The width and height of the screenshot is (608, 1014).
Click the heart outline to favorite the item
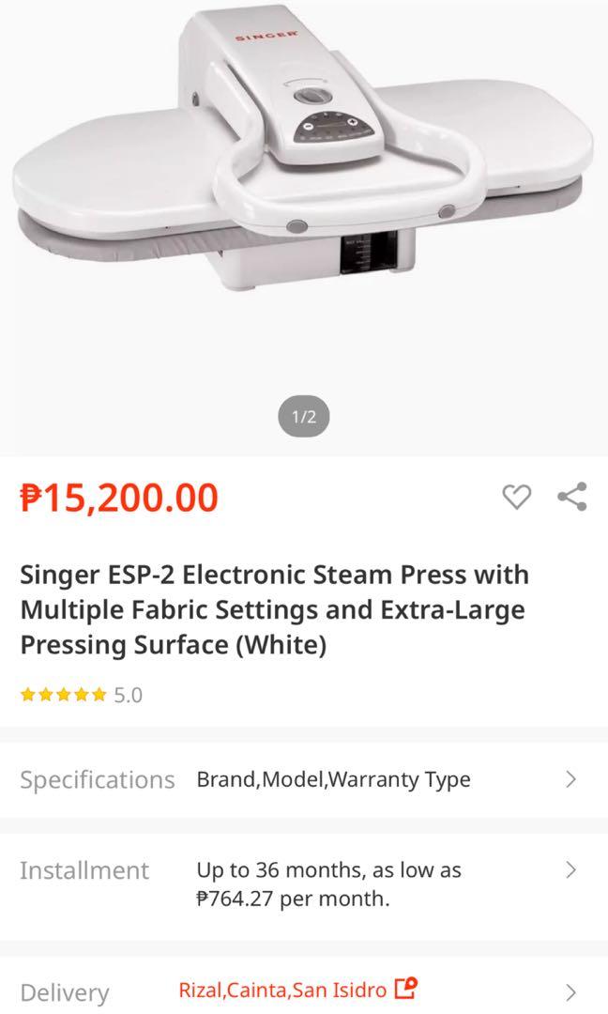click(x=515, y=498)
